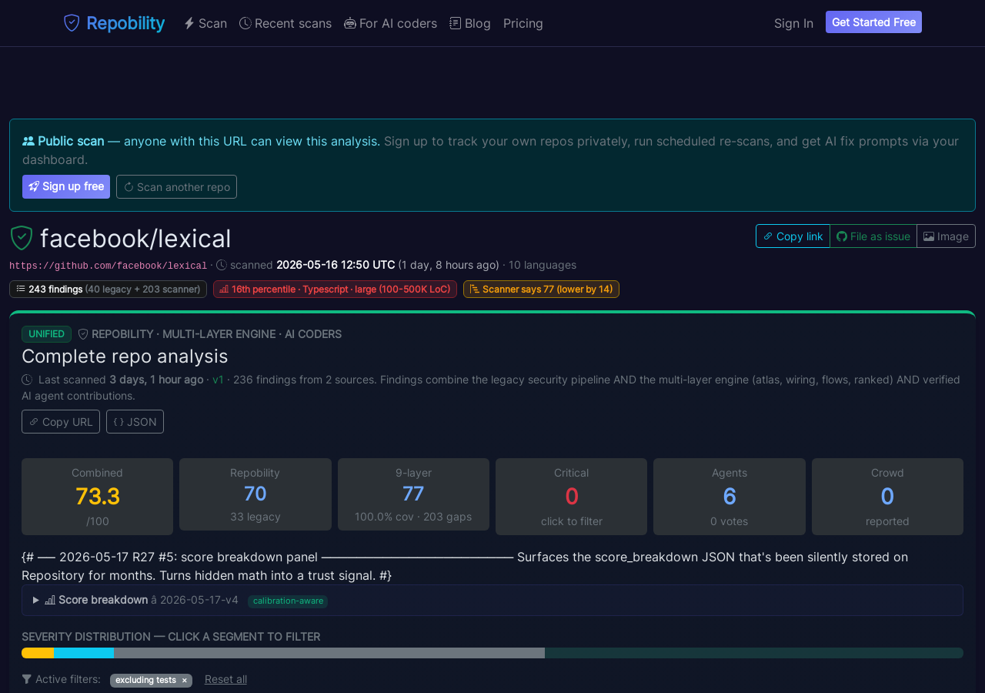Click the Public scan people icon
Viewport: 985px width, 693px height.
click(28, 141)
